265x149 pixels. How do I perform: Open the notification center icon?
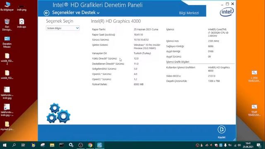click(x=259, y=145)
